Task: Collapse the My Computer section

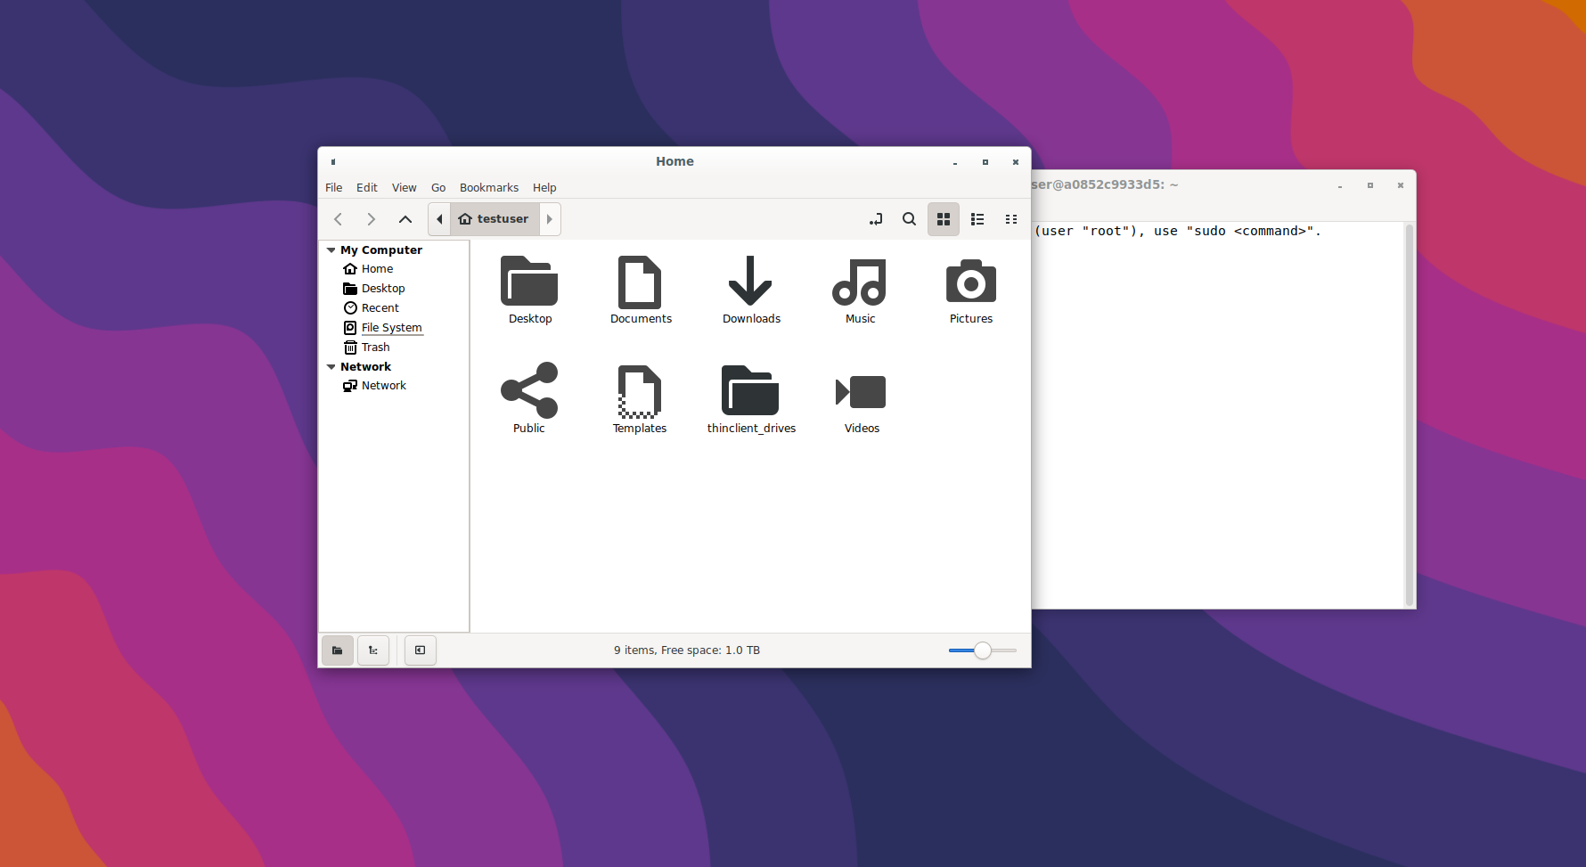Action: point(331,250)
